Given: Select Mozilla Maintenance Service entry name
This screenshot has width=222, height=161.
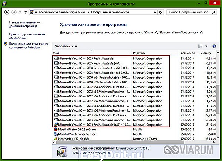Looking at the screenshot, I should 77,134.
